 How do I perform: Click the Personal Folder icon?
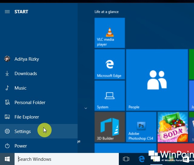tap(7, 102)
